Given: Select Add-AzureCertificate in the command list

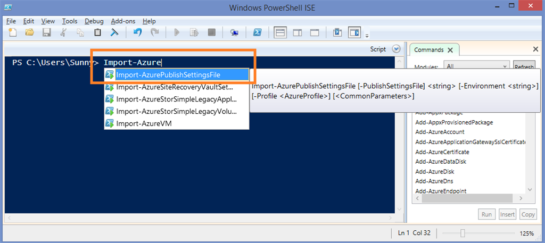Looking at the screenshot, I should pyautogui.click(x=442, y=152).
